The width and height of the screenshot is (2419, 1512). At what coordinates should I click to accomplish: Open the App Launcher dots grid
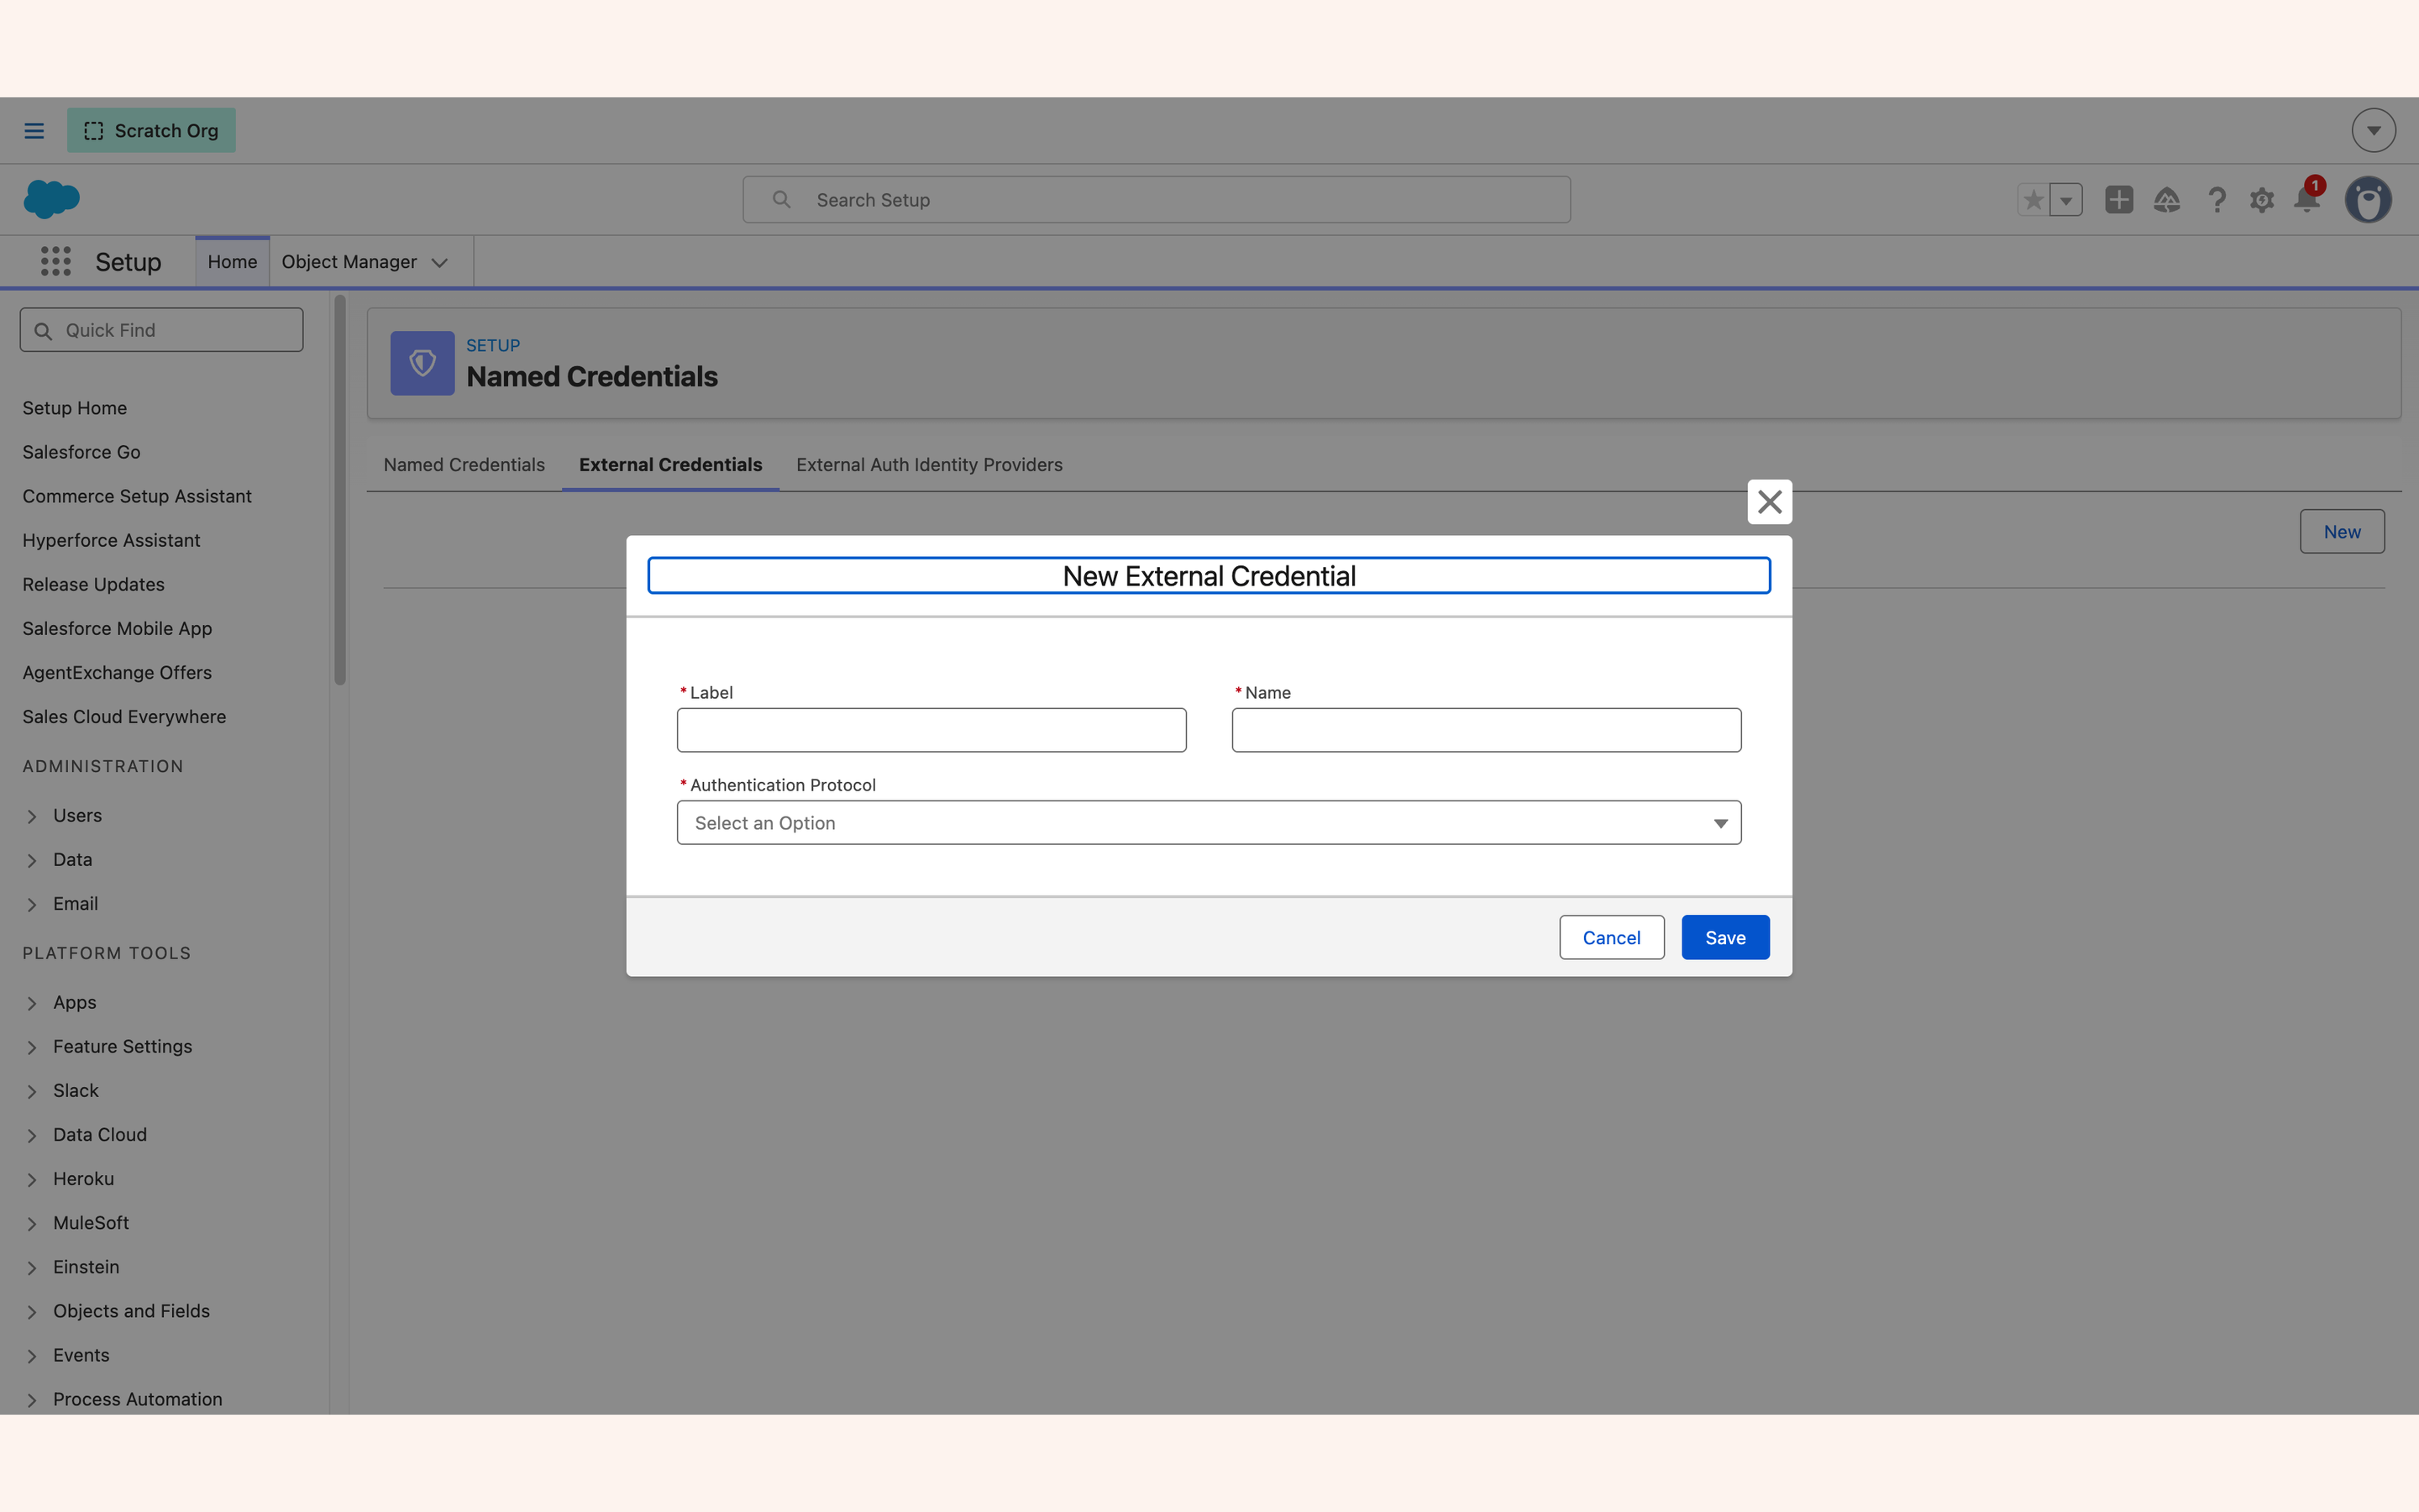coord(56,262)
